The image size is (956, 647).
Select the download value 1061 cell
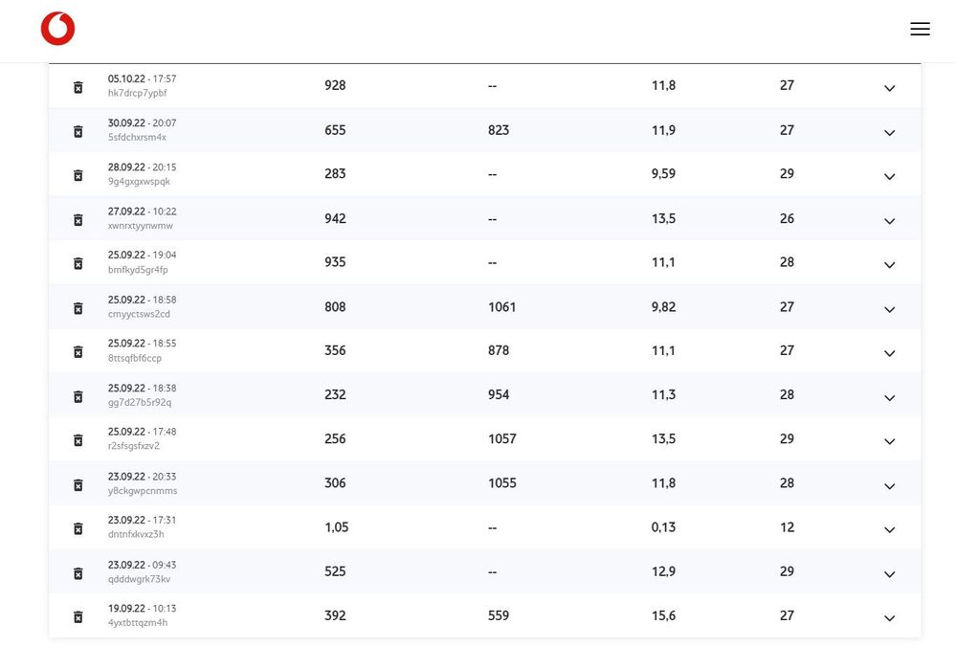tap(501, 307)
